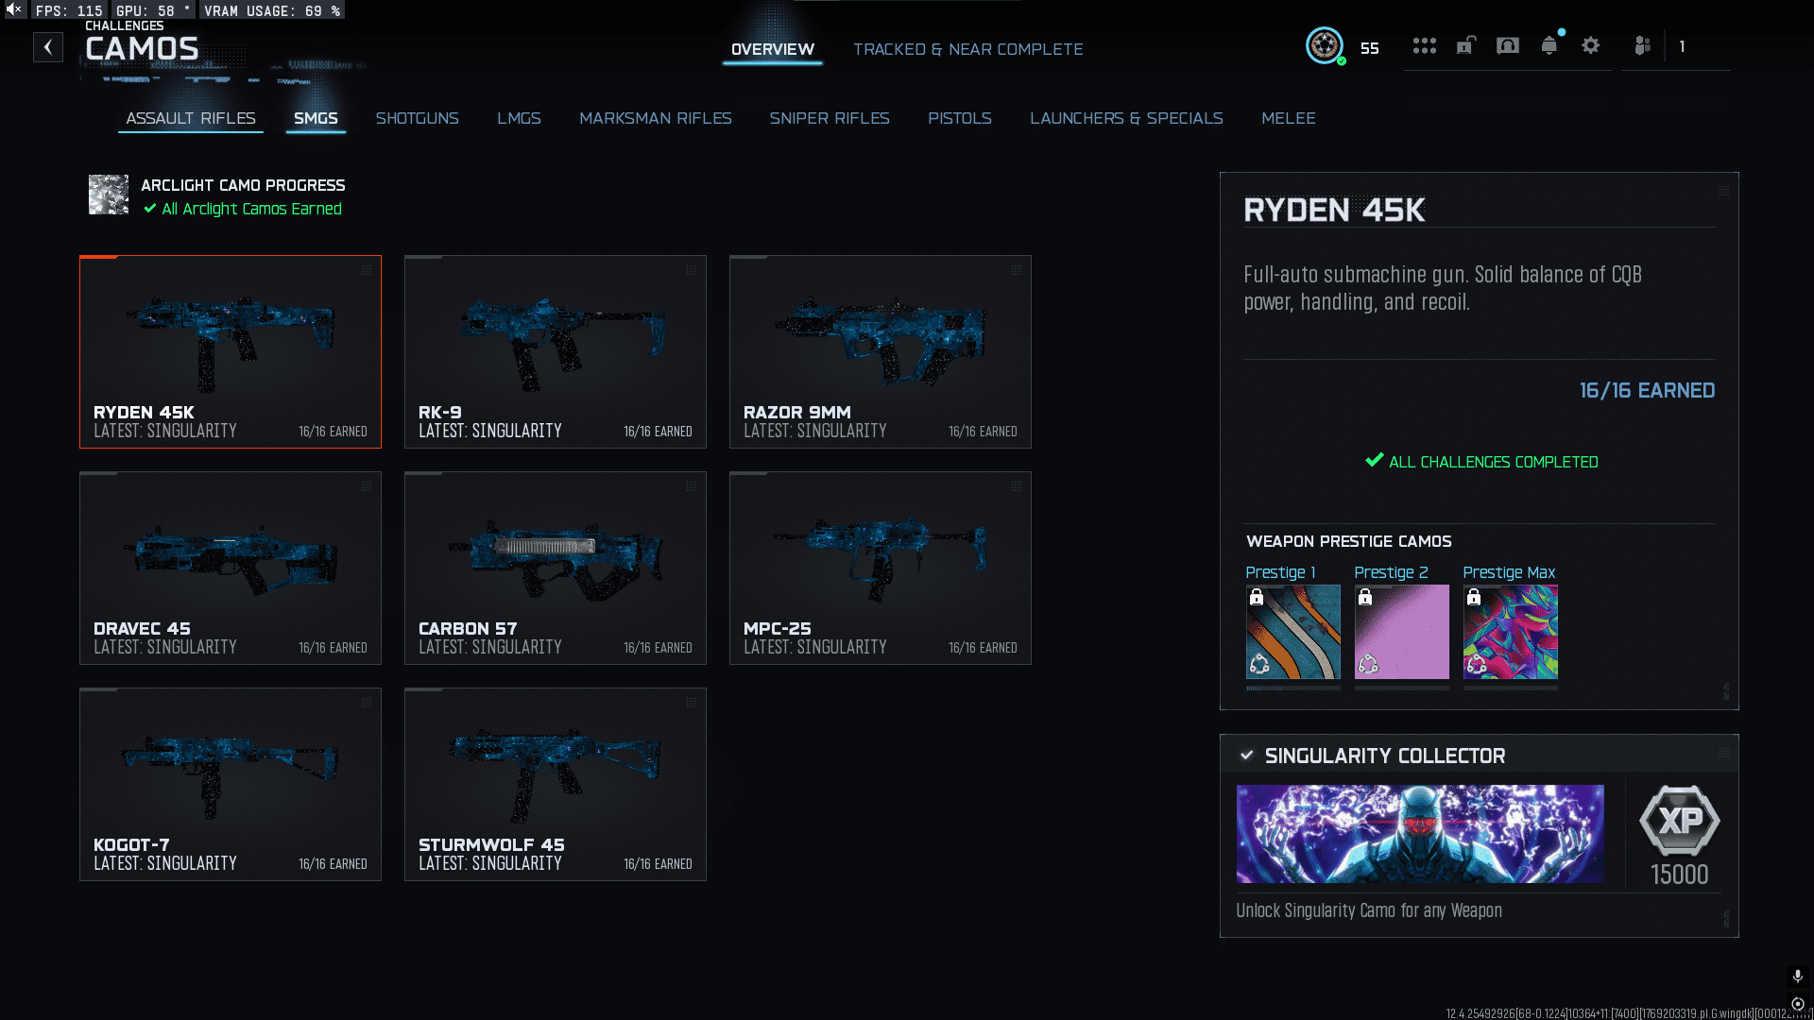The width and height of the screenshot is (1814, 1020).
Task: Open the player rank emblem profile
Action: (x=1324, y=45)
